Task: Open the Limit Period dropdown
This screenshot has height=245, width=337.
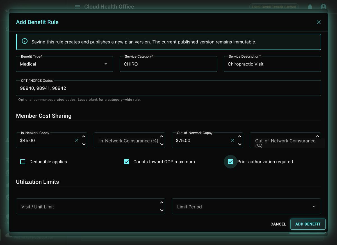Action: (x=246, y=207)
